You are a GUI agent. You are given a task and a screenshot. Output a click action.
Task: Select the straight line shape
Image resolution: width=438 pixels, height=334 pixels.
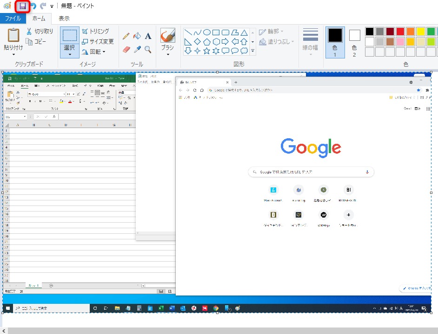pos(188,32)
